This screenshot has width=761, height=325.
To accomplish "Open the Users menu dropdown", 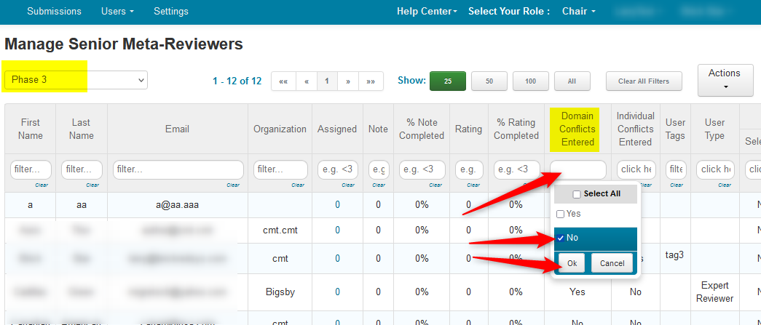I will pos(117,12).
